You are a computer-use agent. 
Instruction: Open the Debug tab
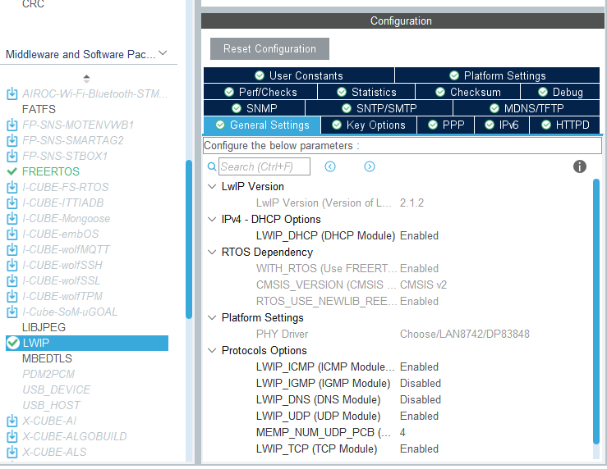coord(560,92)
